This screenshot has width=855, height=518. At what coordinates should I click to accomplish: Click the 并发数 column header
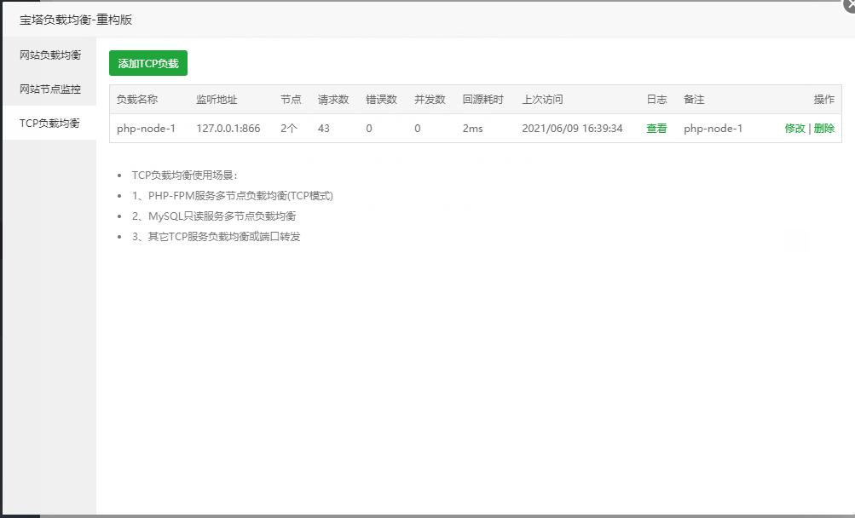[x=430, y=100]
